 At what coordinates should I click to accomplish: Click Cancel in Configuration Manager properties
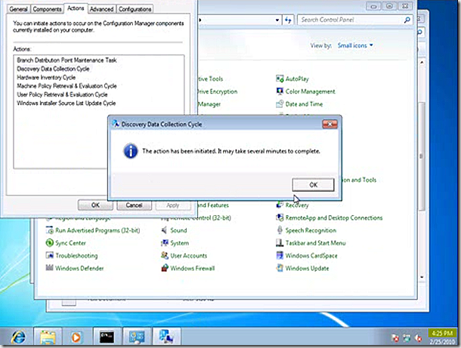134,205
